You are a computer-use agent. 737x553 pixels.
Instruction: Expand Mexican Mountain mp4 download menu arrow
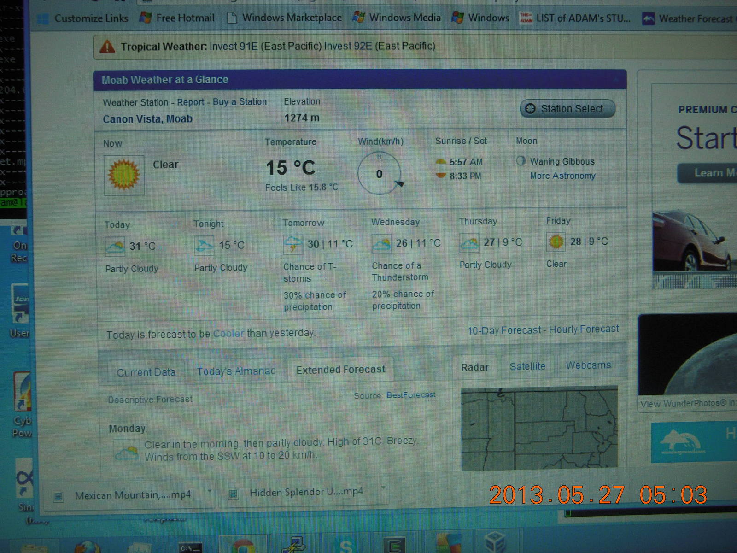(x=210, y=491)
